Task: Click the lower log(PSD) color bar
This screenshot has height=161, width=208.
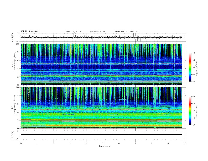Action: tap(190, 111)
